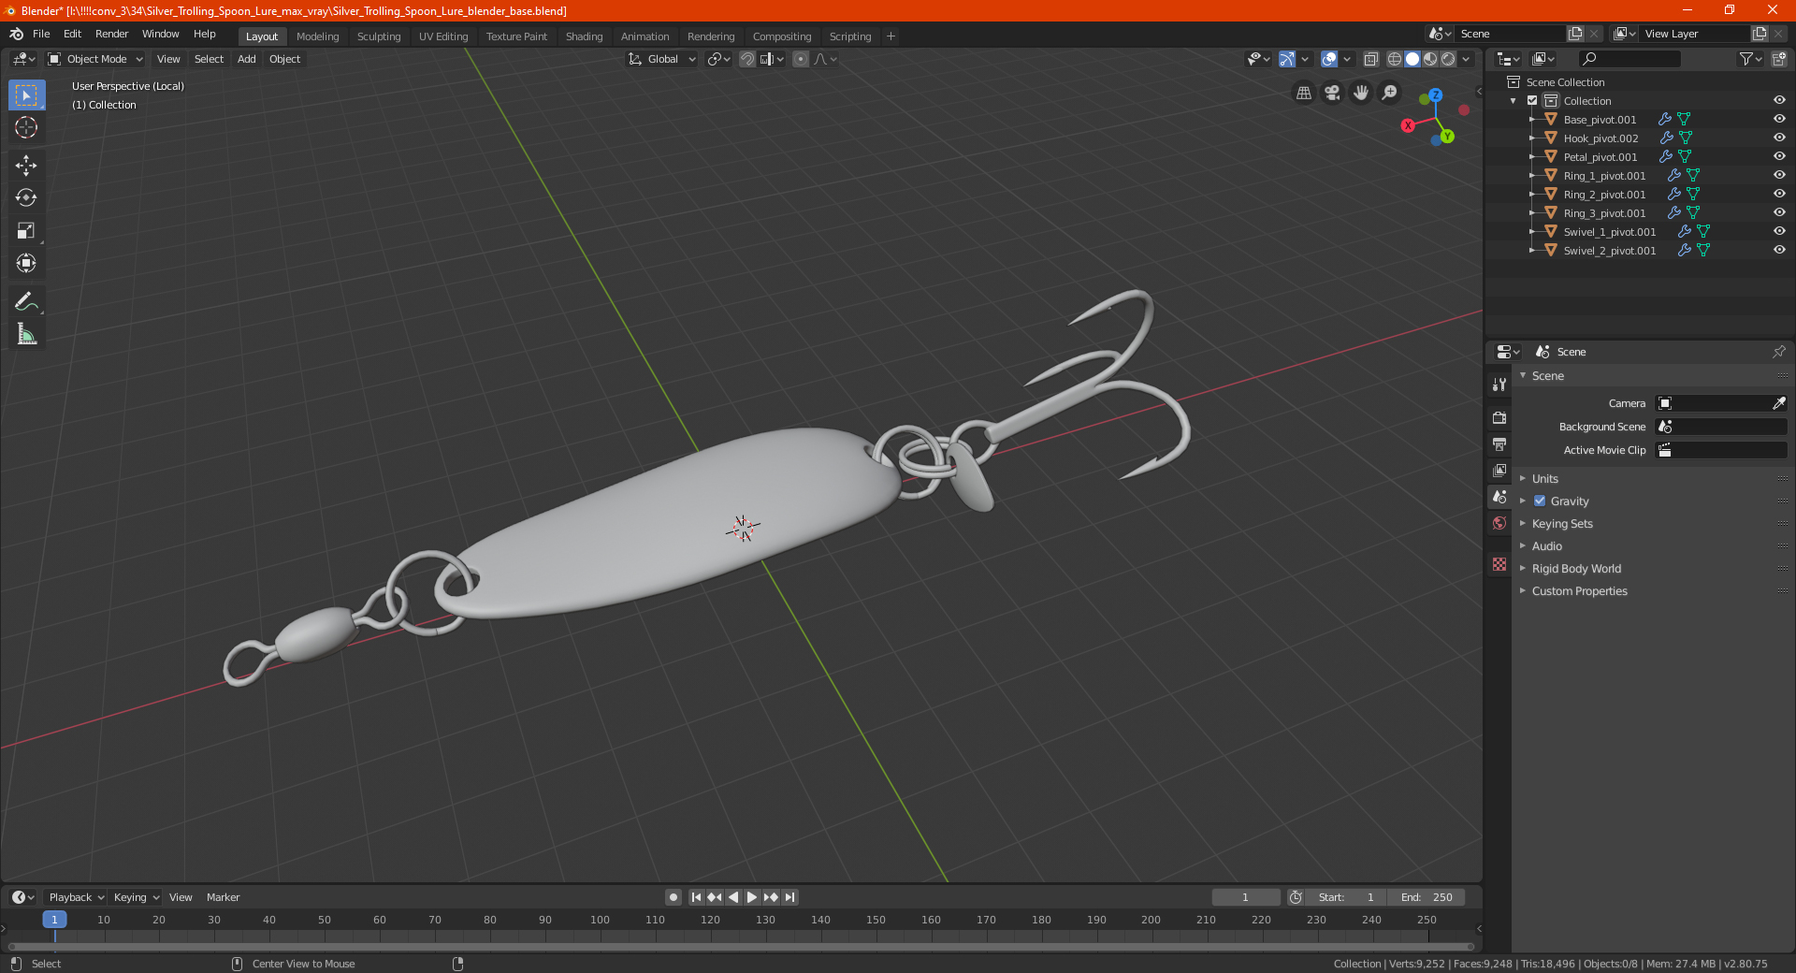Image resolution: width=1796 pixels, height=973 pixels.
Task: Switch to rendered viewport shading
Action: point(1448,59)
